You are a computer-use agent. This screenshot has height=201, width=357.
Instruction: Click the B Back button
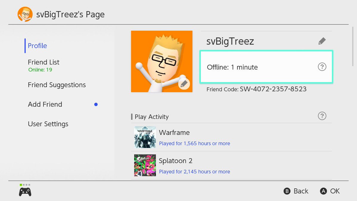pyautogui.click(x=296, y=191)
